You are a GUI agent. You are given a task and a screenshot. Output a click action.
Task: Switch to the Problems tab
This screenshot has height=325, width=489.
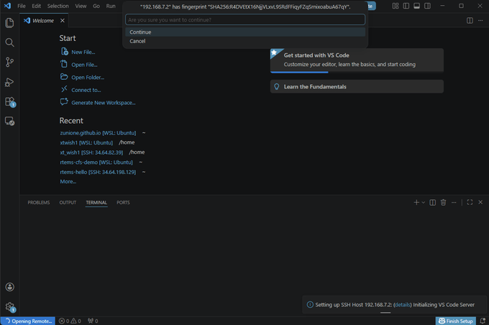click(39, 203)
